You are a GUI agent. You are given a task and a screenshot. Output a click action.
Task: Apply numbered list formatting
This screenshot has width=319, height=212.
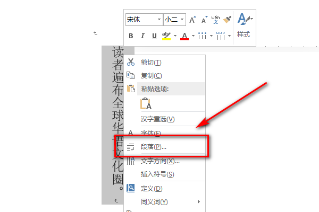pos(221,36)
